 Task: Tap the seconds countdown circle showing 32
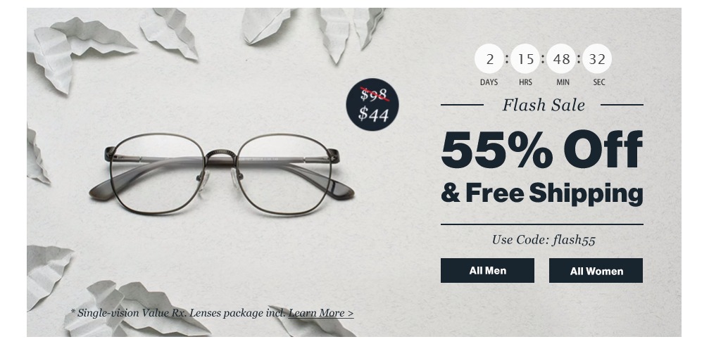pyautogui.click(x=597, y=59)
